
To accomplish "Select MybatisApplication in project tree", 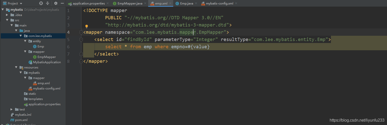I will pyautogui.click(x=47, y=62).
